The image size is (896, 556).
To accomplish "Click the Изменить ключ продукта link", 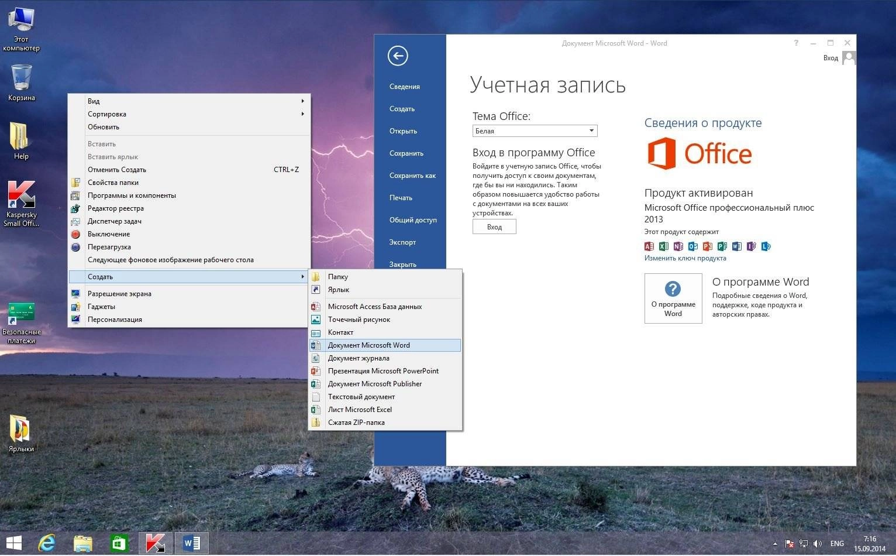I will (685, 258).
